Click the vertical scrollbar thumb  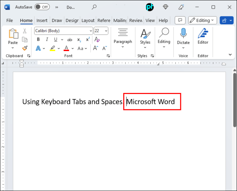[235, 100]
